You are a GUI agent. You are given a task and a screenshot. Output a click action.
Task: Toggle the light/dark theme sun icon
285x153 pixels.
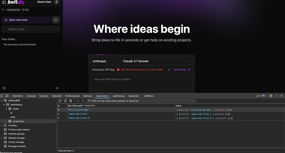coord(57,88)
